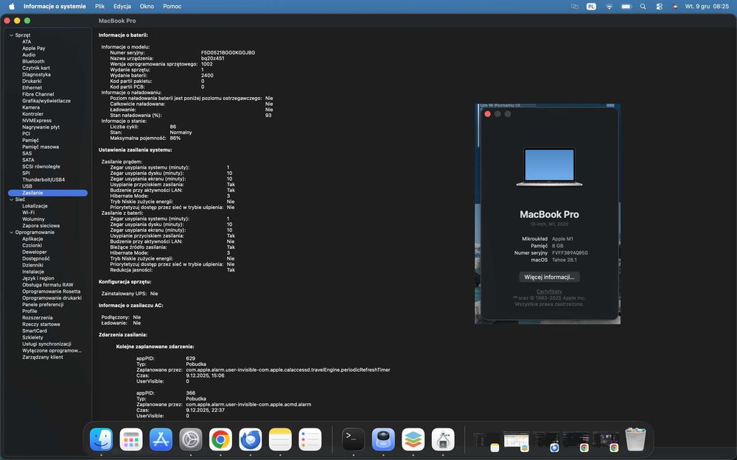The width and height of the screenshot is (737, 460).
Task: Restore minimized window with Notes badge
Action: coord(486,441)
